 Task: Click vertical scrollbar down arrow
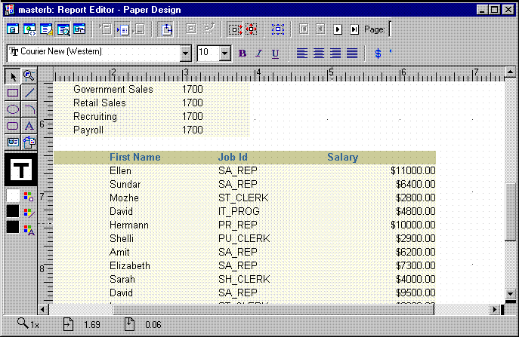(511, 293)
